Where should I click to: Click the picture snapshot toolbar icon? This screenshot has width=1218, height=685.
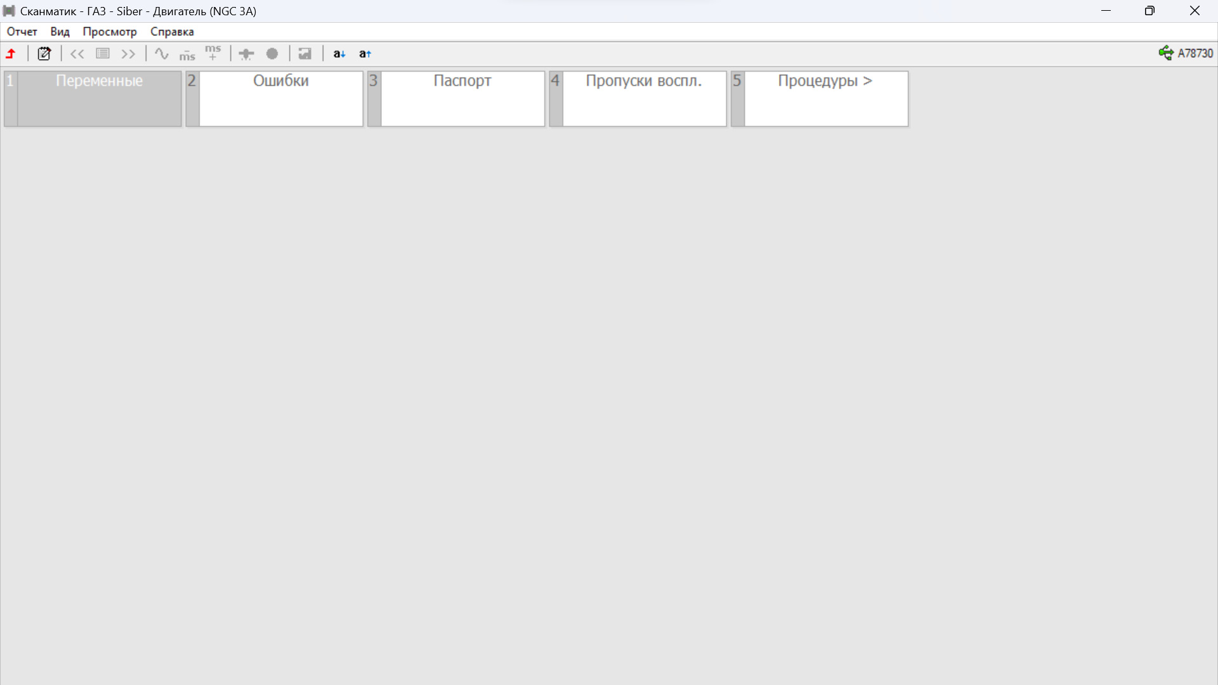click(x=305, y=54)
